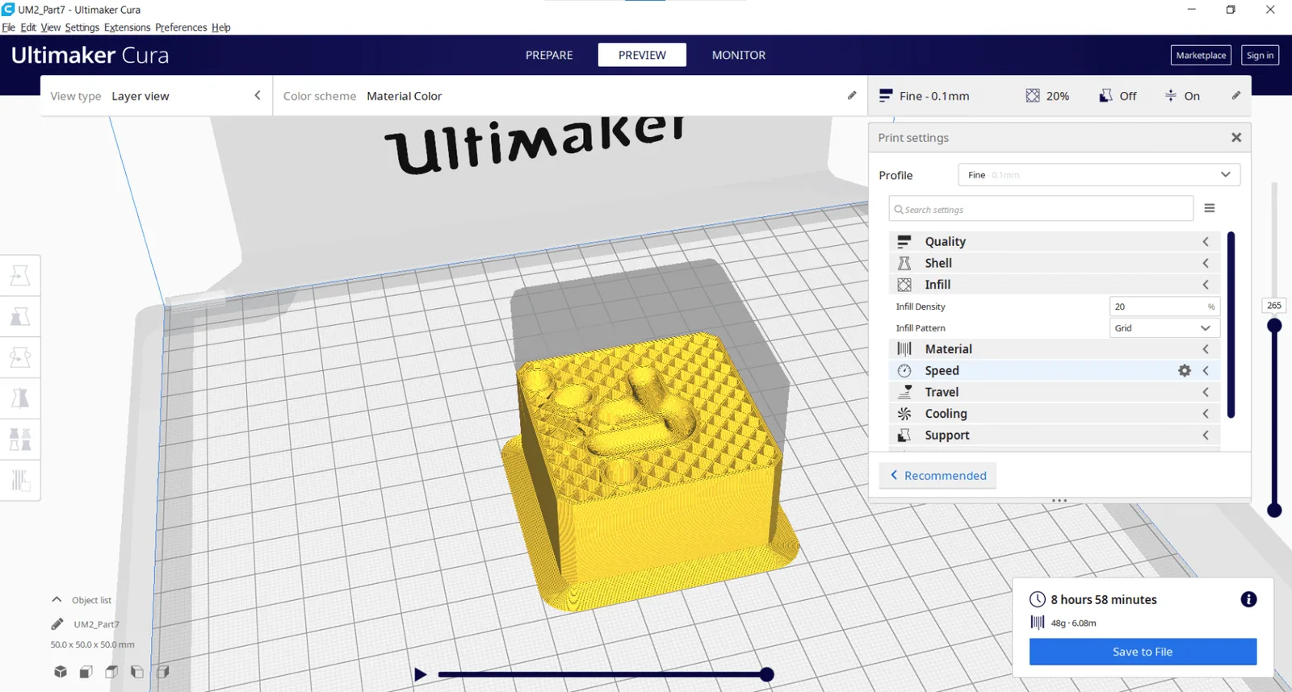Open the Infill Pattern dropdown set to Grid

coord(1164,328)
